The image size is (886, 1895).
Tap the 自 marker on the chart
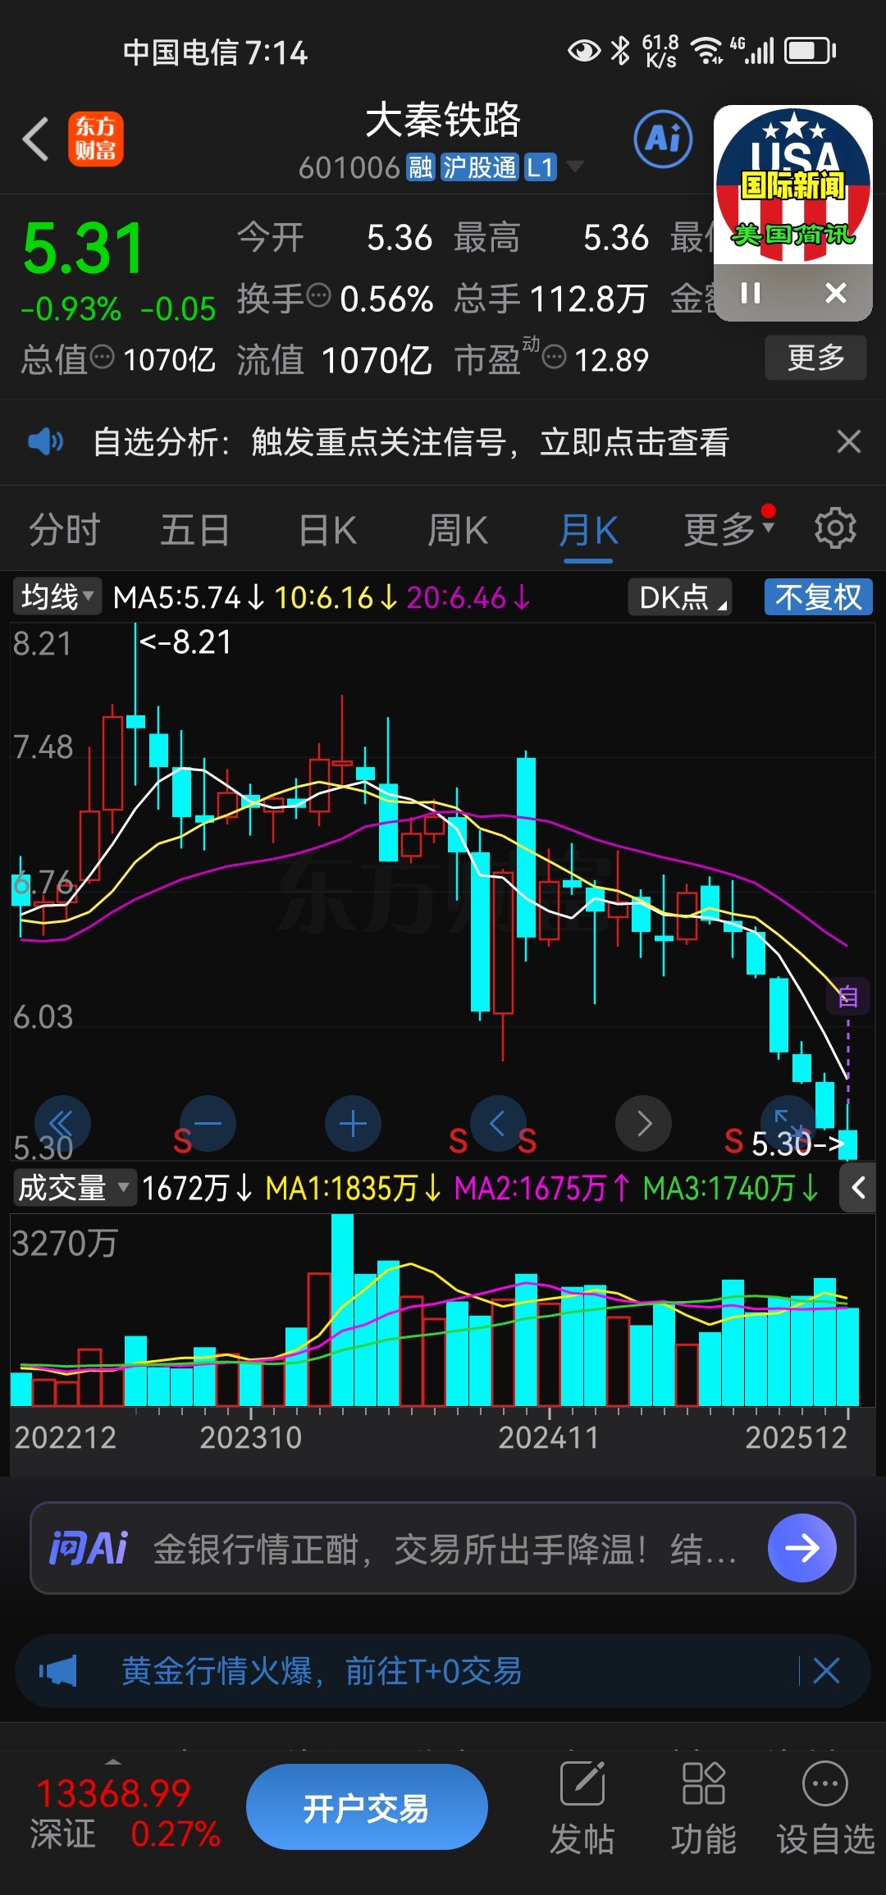pyautogui.click(x=847, y=997)
